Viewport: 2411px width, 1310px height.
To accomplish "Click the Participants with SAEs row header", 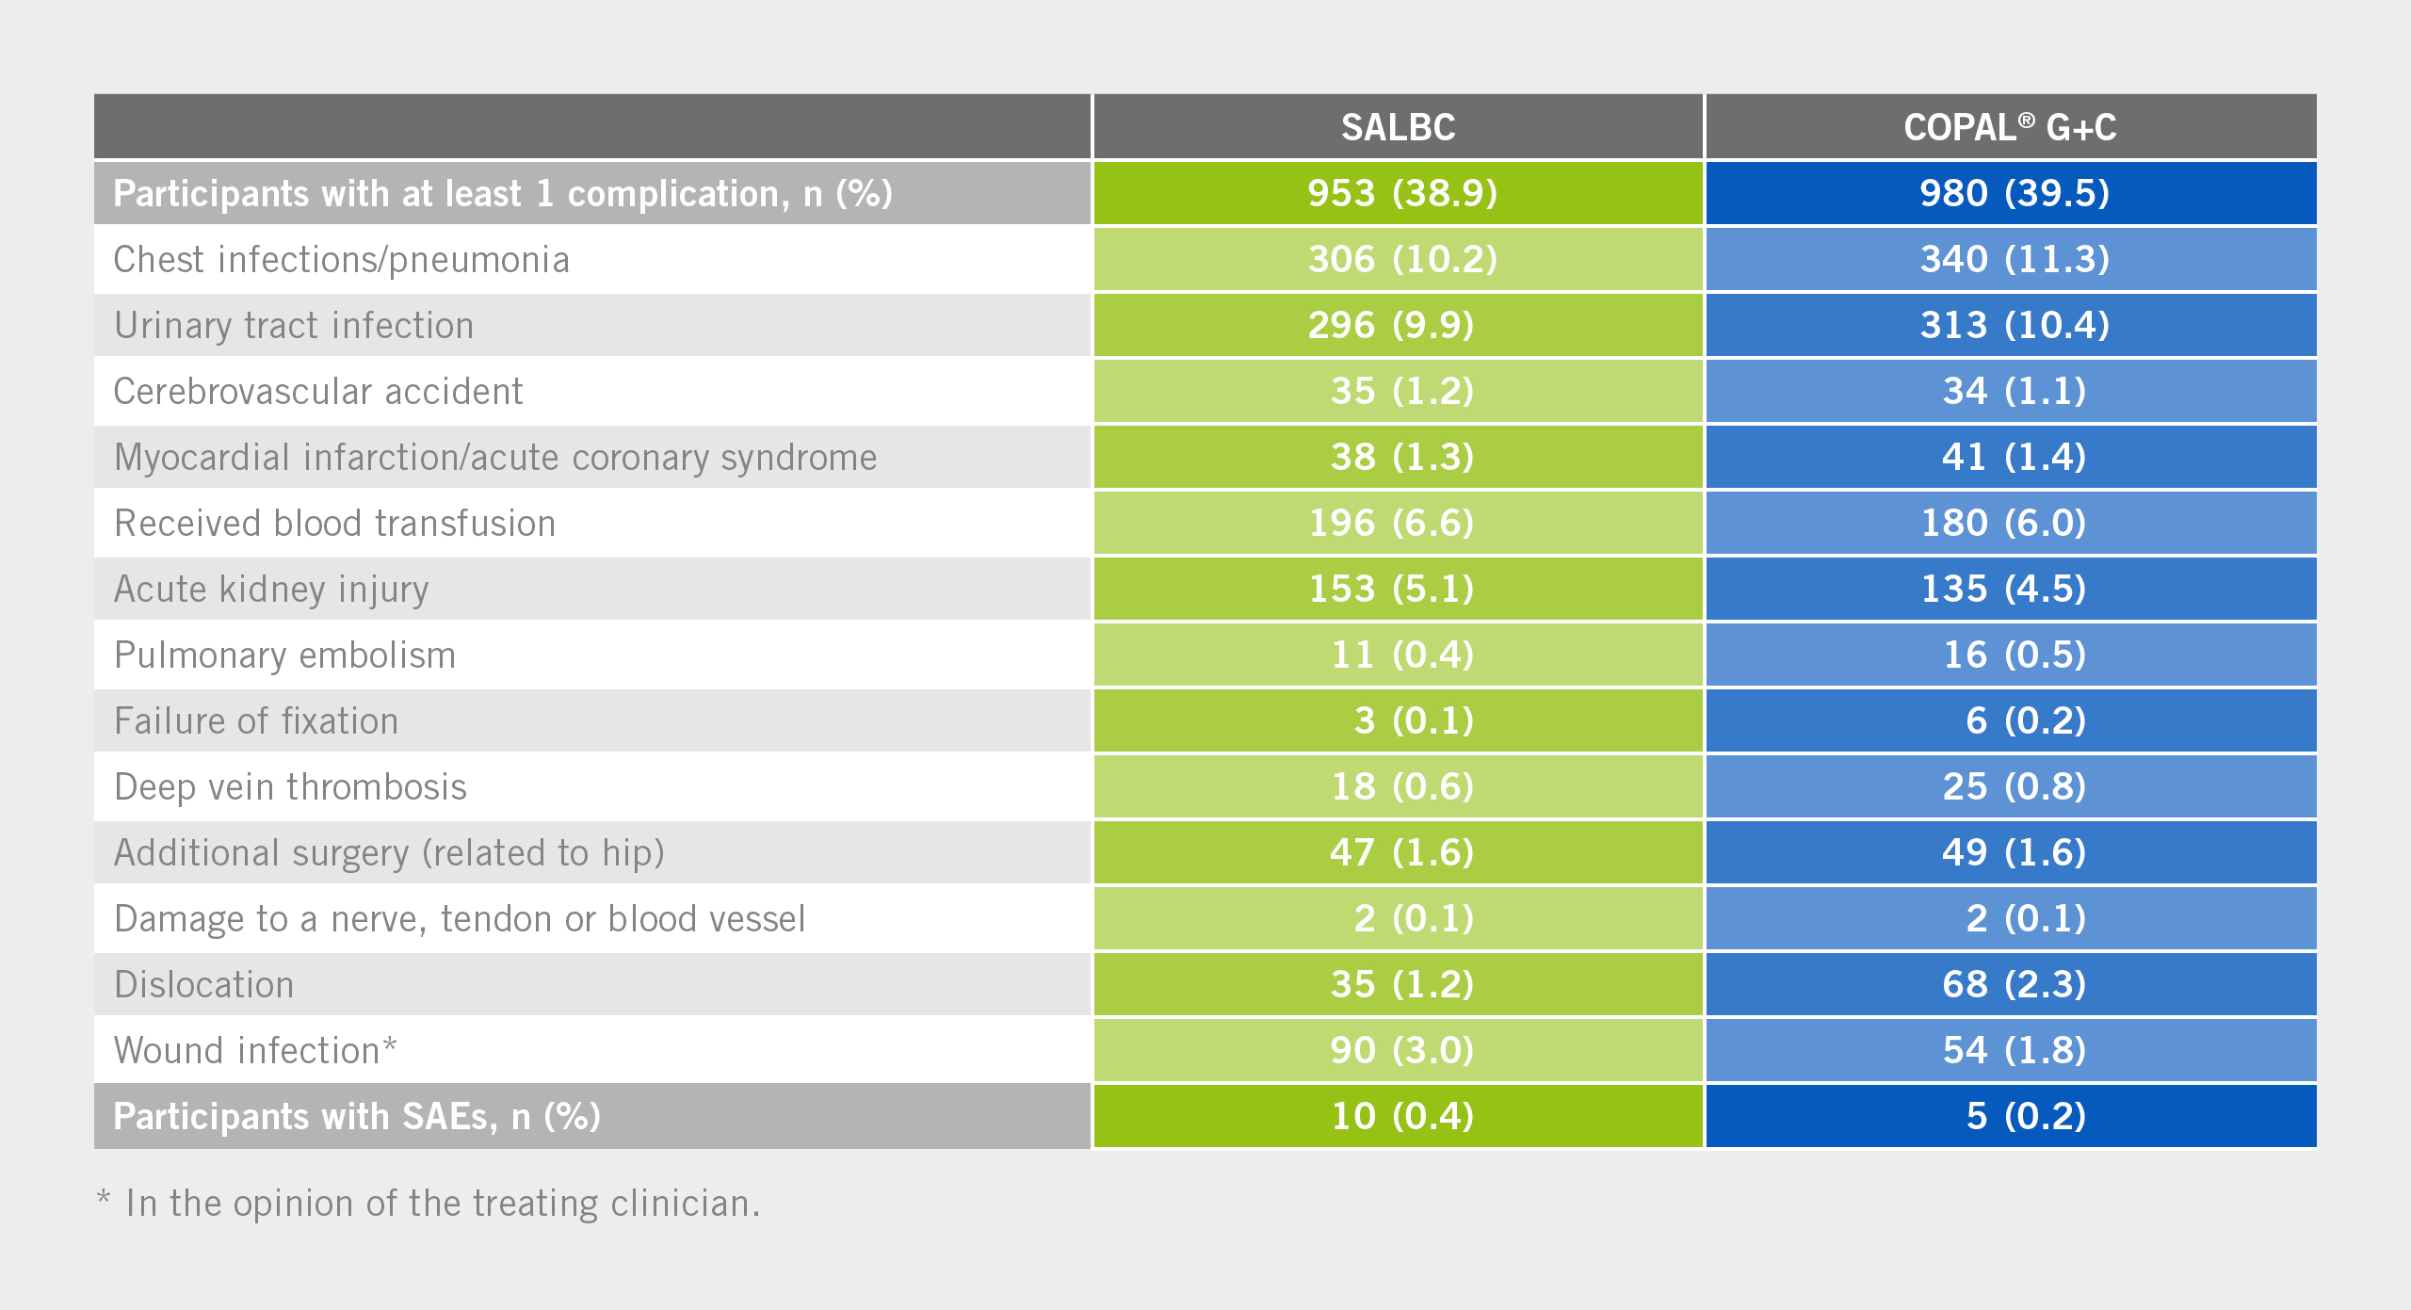I will point(357,1117).
